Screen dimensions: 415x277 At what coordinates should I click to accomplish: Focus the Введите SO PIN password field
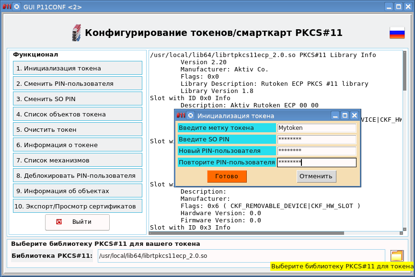[x=317, y=139]
